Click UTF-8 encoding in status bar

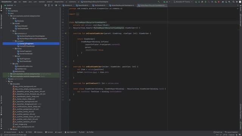(x=225, y=135)
